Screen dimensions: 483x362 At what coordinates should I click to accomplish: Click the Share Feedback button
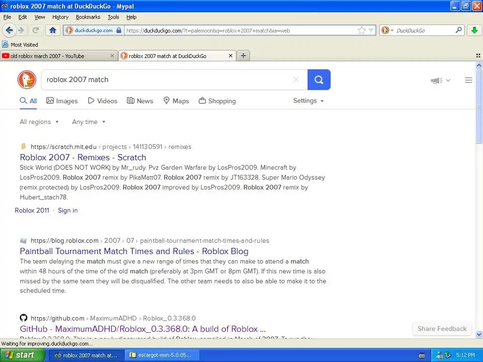(442, 329)
